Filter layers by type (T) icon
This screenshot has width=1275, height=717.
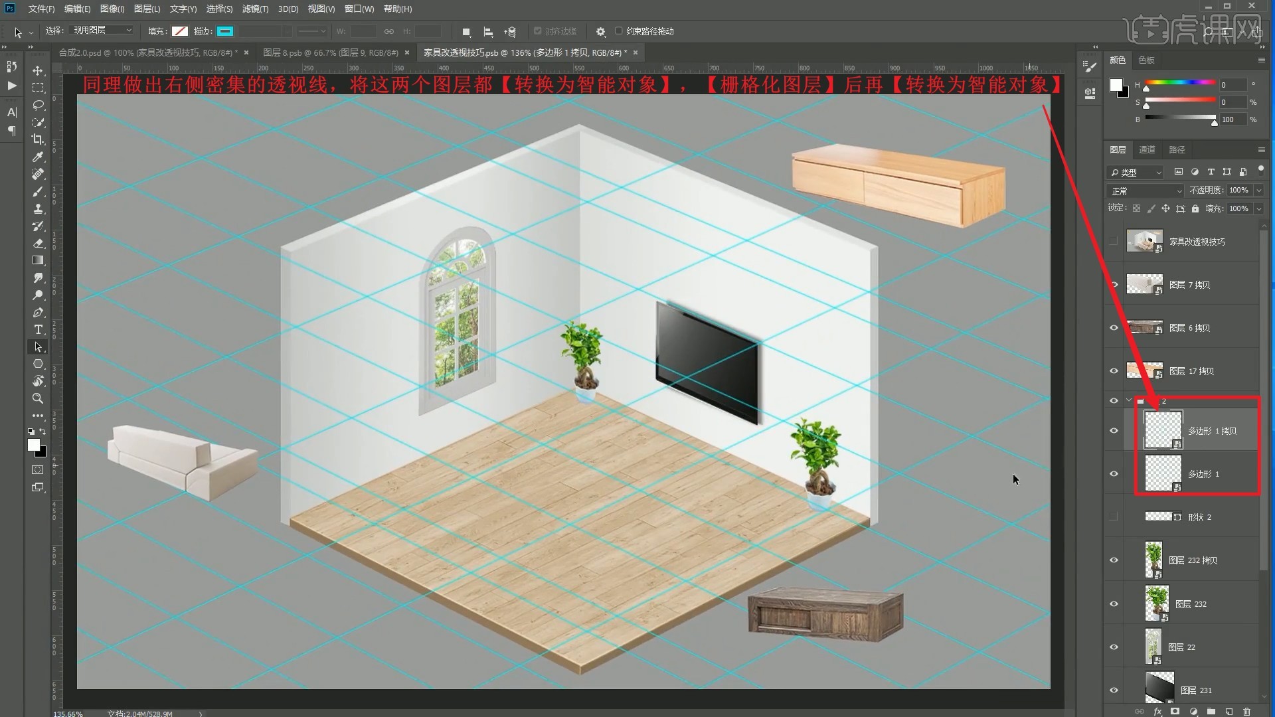click(1211, 172)
